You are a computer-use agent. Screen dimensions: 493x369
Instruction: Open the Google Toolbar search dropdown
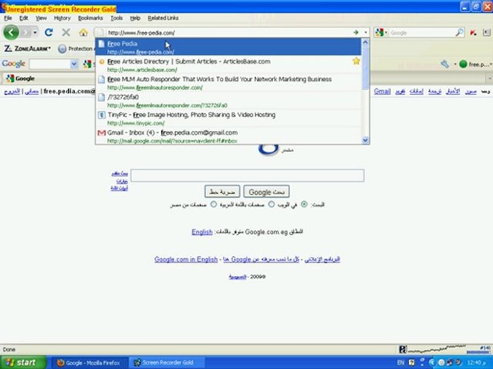point(74,65)
